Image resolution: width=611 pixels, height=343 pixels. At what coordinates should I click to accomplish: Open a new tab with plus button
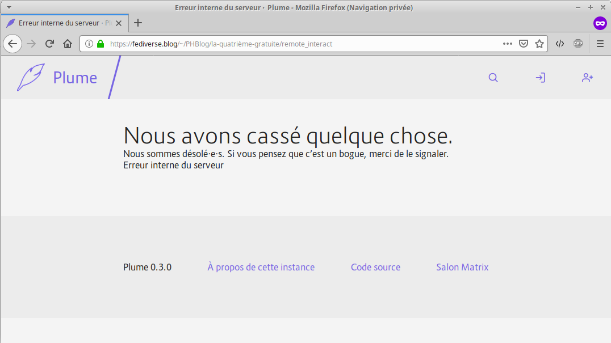pos(138,23)
